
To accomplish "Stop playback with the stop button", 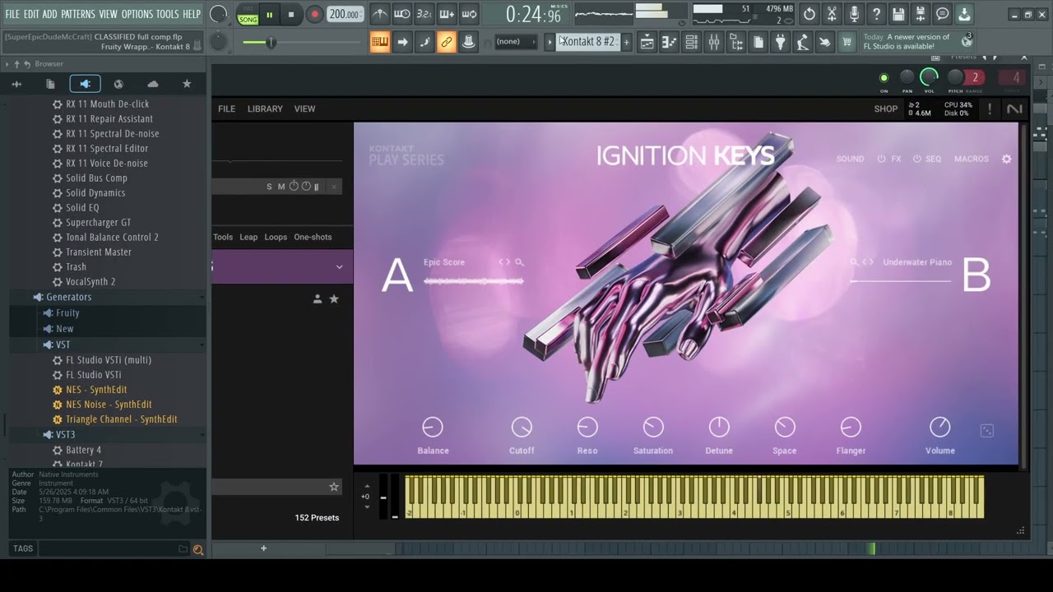I will point(290,14).
